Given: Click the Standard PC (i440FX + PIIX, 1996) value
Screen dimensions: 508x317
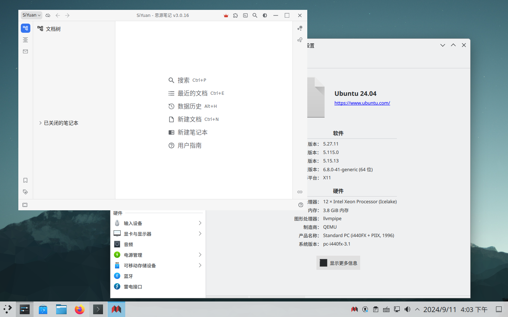Looking at the screenshot, I should point(358,235).
